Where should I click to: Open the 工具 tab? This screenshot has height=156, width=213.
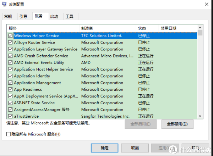(x=70, y=16)
